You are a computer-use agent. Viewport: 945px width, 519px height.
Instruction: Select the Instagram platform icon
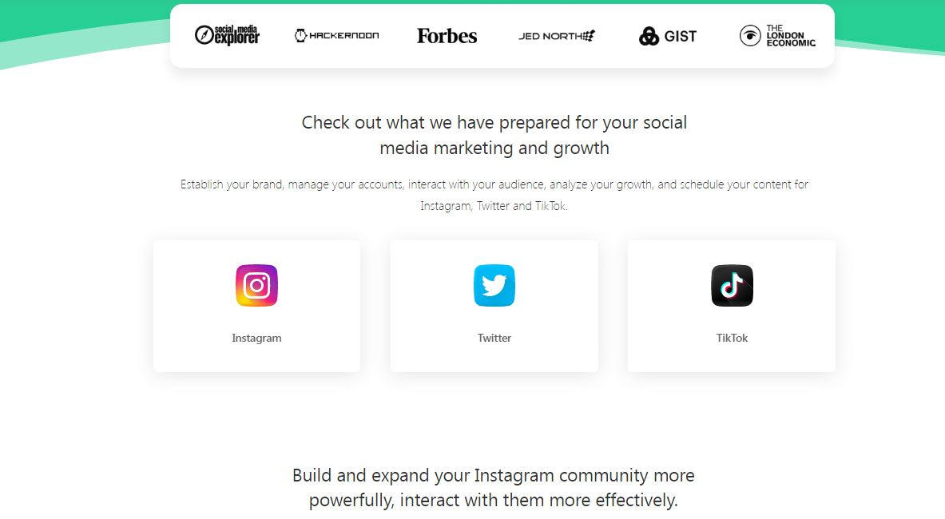(x=256, y=285)
